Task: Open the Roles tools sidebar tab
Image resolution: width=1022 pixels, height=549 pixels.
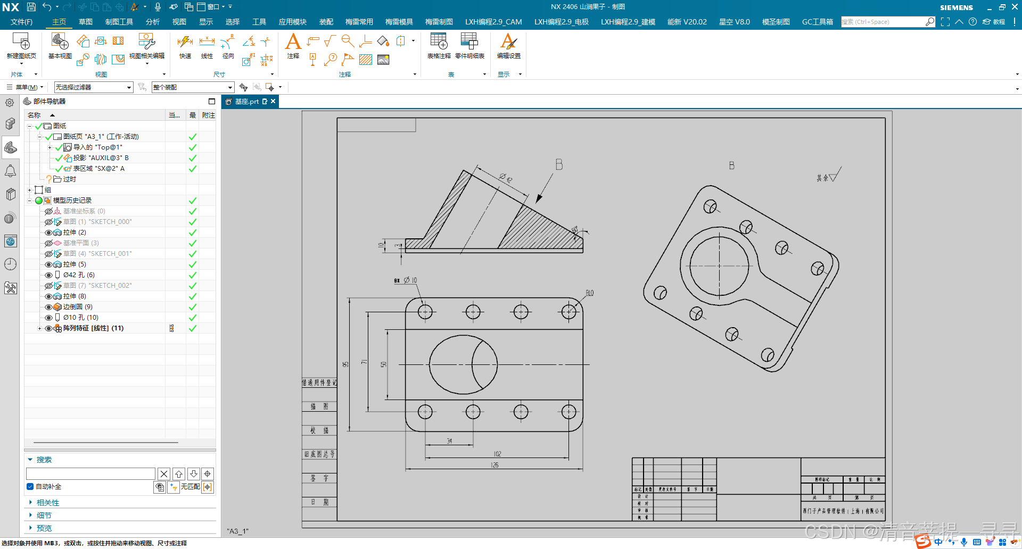Action: pyautogui.click(x=10, y=288)
